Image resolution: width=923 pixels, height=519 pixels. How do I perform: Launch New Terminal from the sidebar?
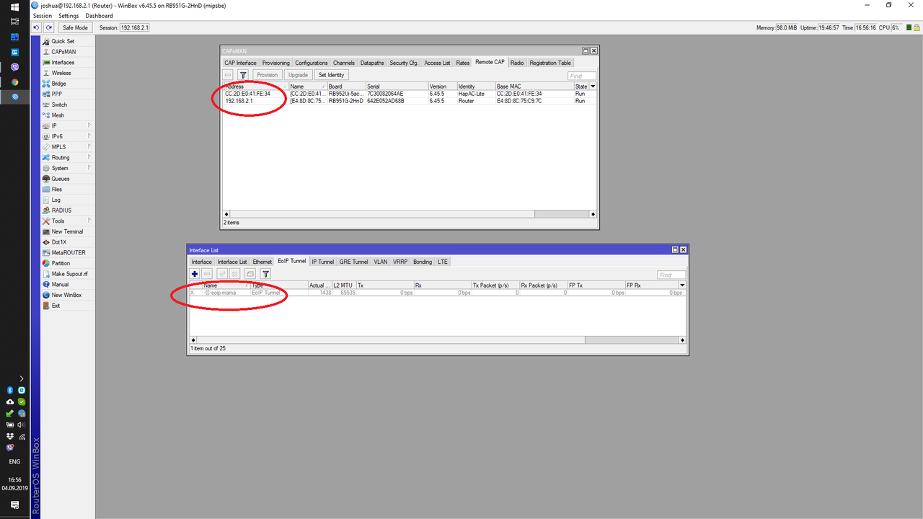(67, 231)
